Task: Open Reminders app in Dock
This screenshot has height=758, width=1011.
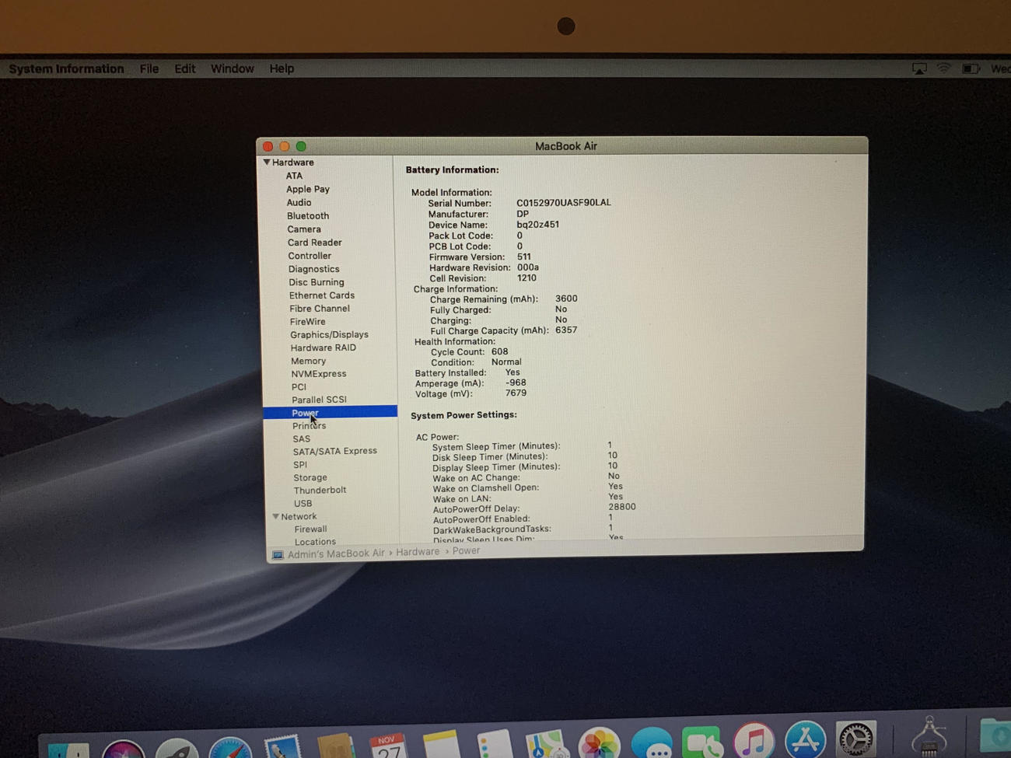Action: click(x=493, y=743)
